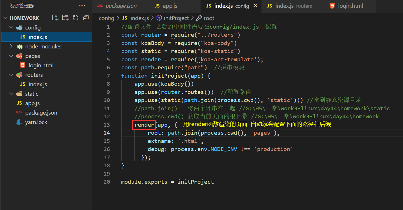Click the New File icon in explorer
The height and width of the screenshot is (210, 403).
coord(55,18)
